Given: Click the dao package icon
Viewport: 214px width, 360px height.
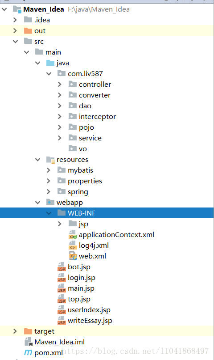Looking at the screenshot, I should [x=73, y=106].
